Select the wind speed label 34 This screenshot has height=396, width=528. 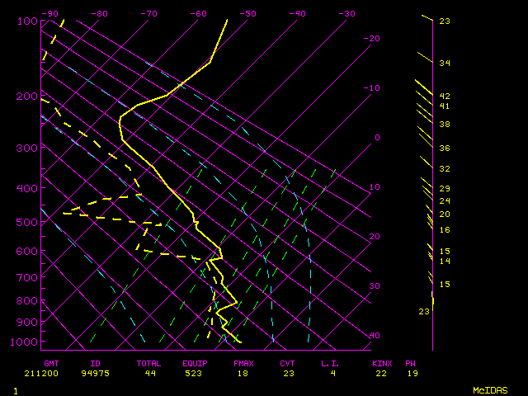(x=445, y=64)
